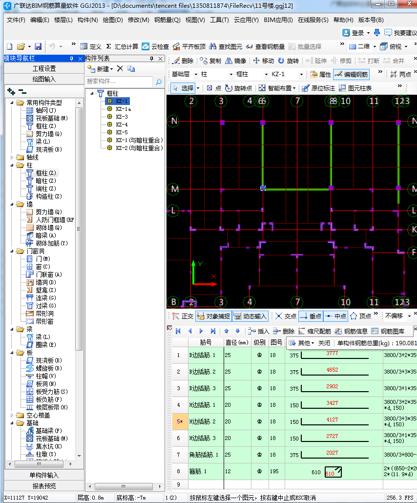The width and height of the screenshot is (417, 503).
Task: Open 柱 component category dropdown
Action: [231, 74]
